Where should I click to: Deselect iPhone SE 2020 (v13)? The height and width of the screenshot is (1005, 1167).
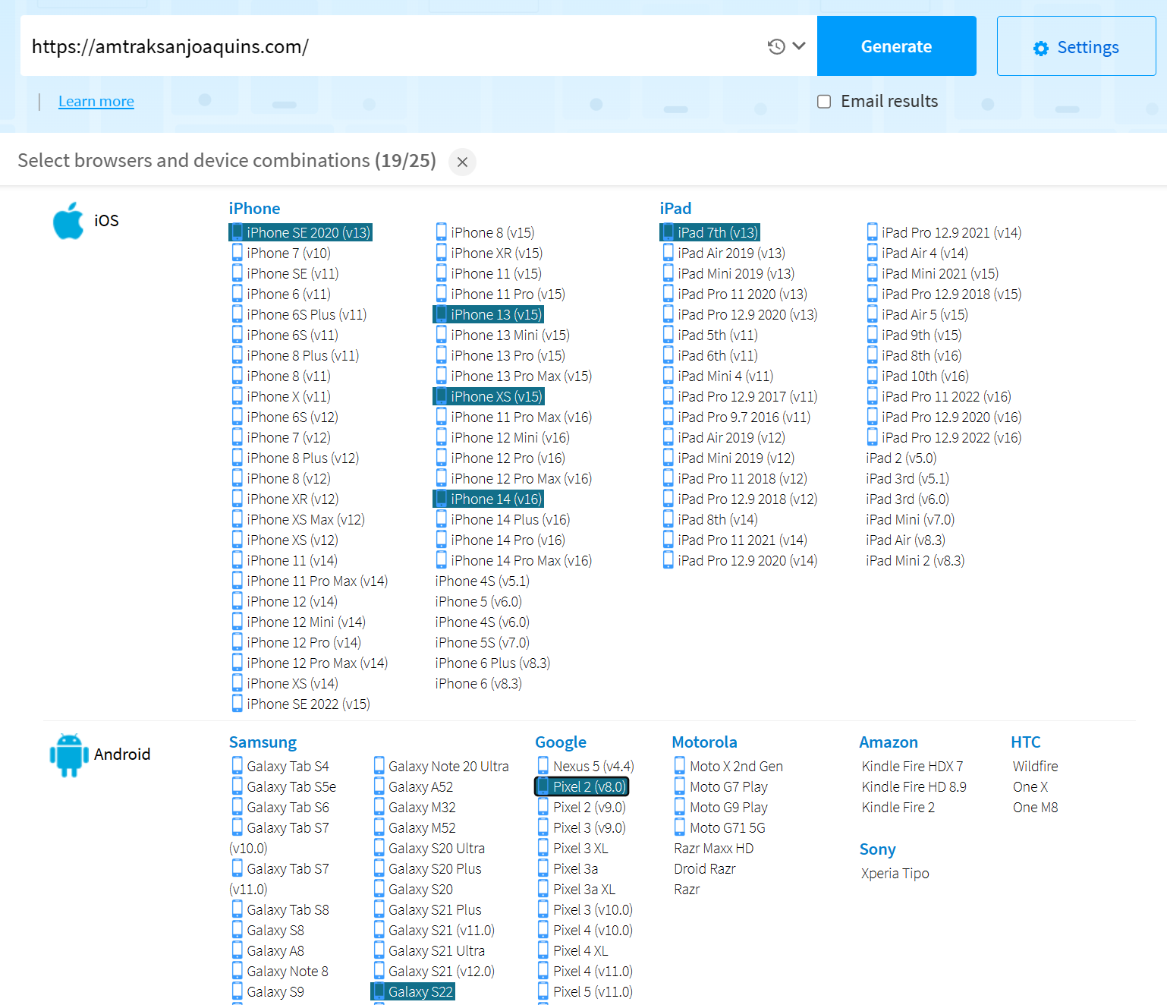tap(300, 232)
